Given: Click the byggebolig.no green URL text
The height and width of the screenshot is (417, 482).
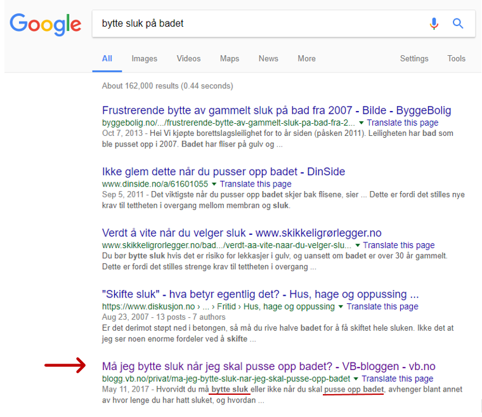Looking at the screenshot, I should coord(228,122).
